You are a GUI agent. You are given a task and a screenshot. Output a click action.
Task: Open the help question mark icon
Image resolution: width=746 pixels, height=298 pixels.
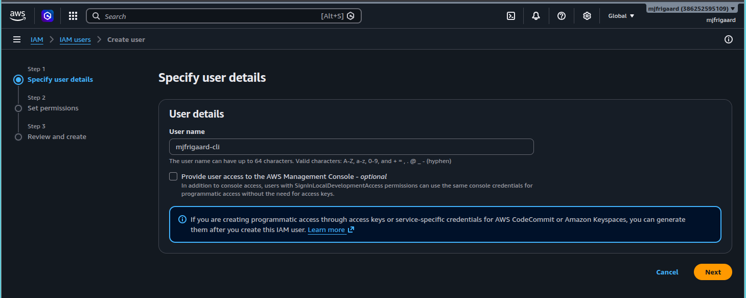point(562,16)
